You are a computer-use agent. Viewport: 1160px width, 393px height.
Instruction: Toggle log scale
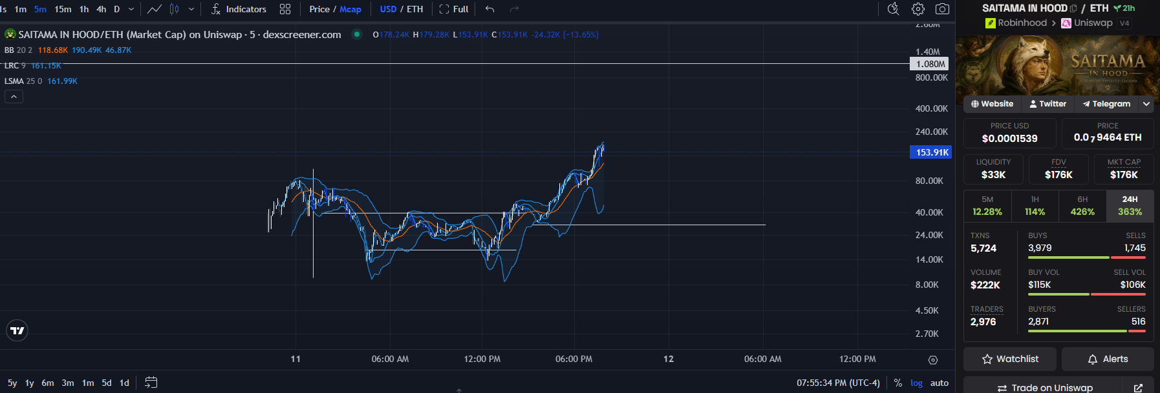[x=917, y=383]
